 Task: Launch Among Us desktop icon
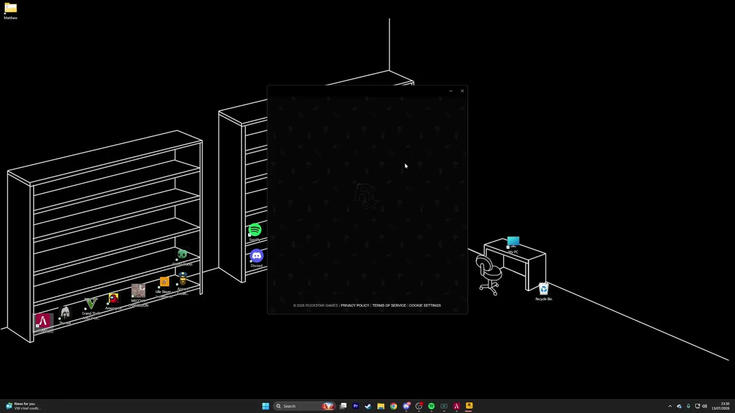click(x=113, y=301)
